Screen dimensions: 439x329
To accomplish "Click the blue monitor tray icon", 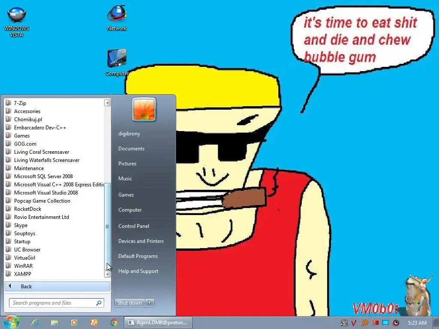I will 385,323.
